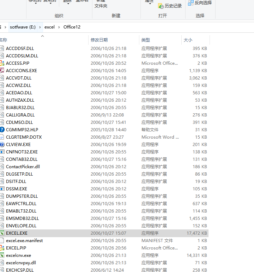
Task: Click the CGMIMP32.HLP help file icon
Action: (x=2, y=129)
